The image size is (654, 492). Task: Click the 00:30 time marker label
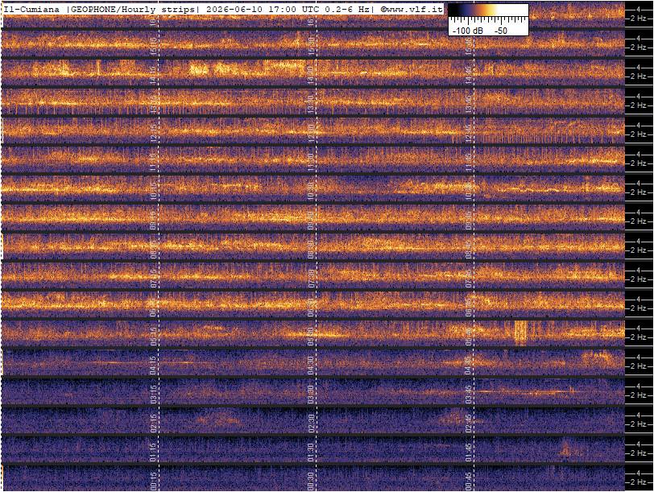[311, 482]
